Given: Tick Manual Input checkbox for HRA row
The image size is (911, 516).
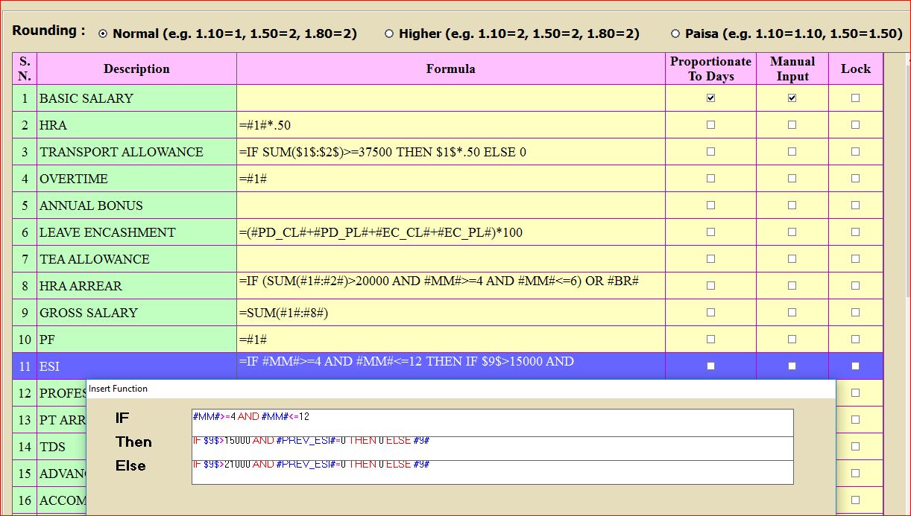Looking at the screenshot, I should tap(792, 125).
